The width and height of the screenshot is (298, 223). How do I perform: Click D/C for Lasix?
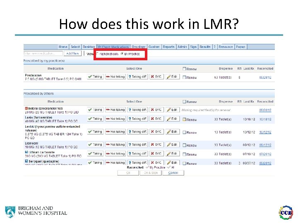[x=156, y=119]
